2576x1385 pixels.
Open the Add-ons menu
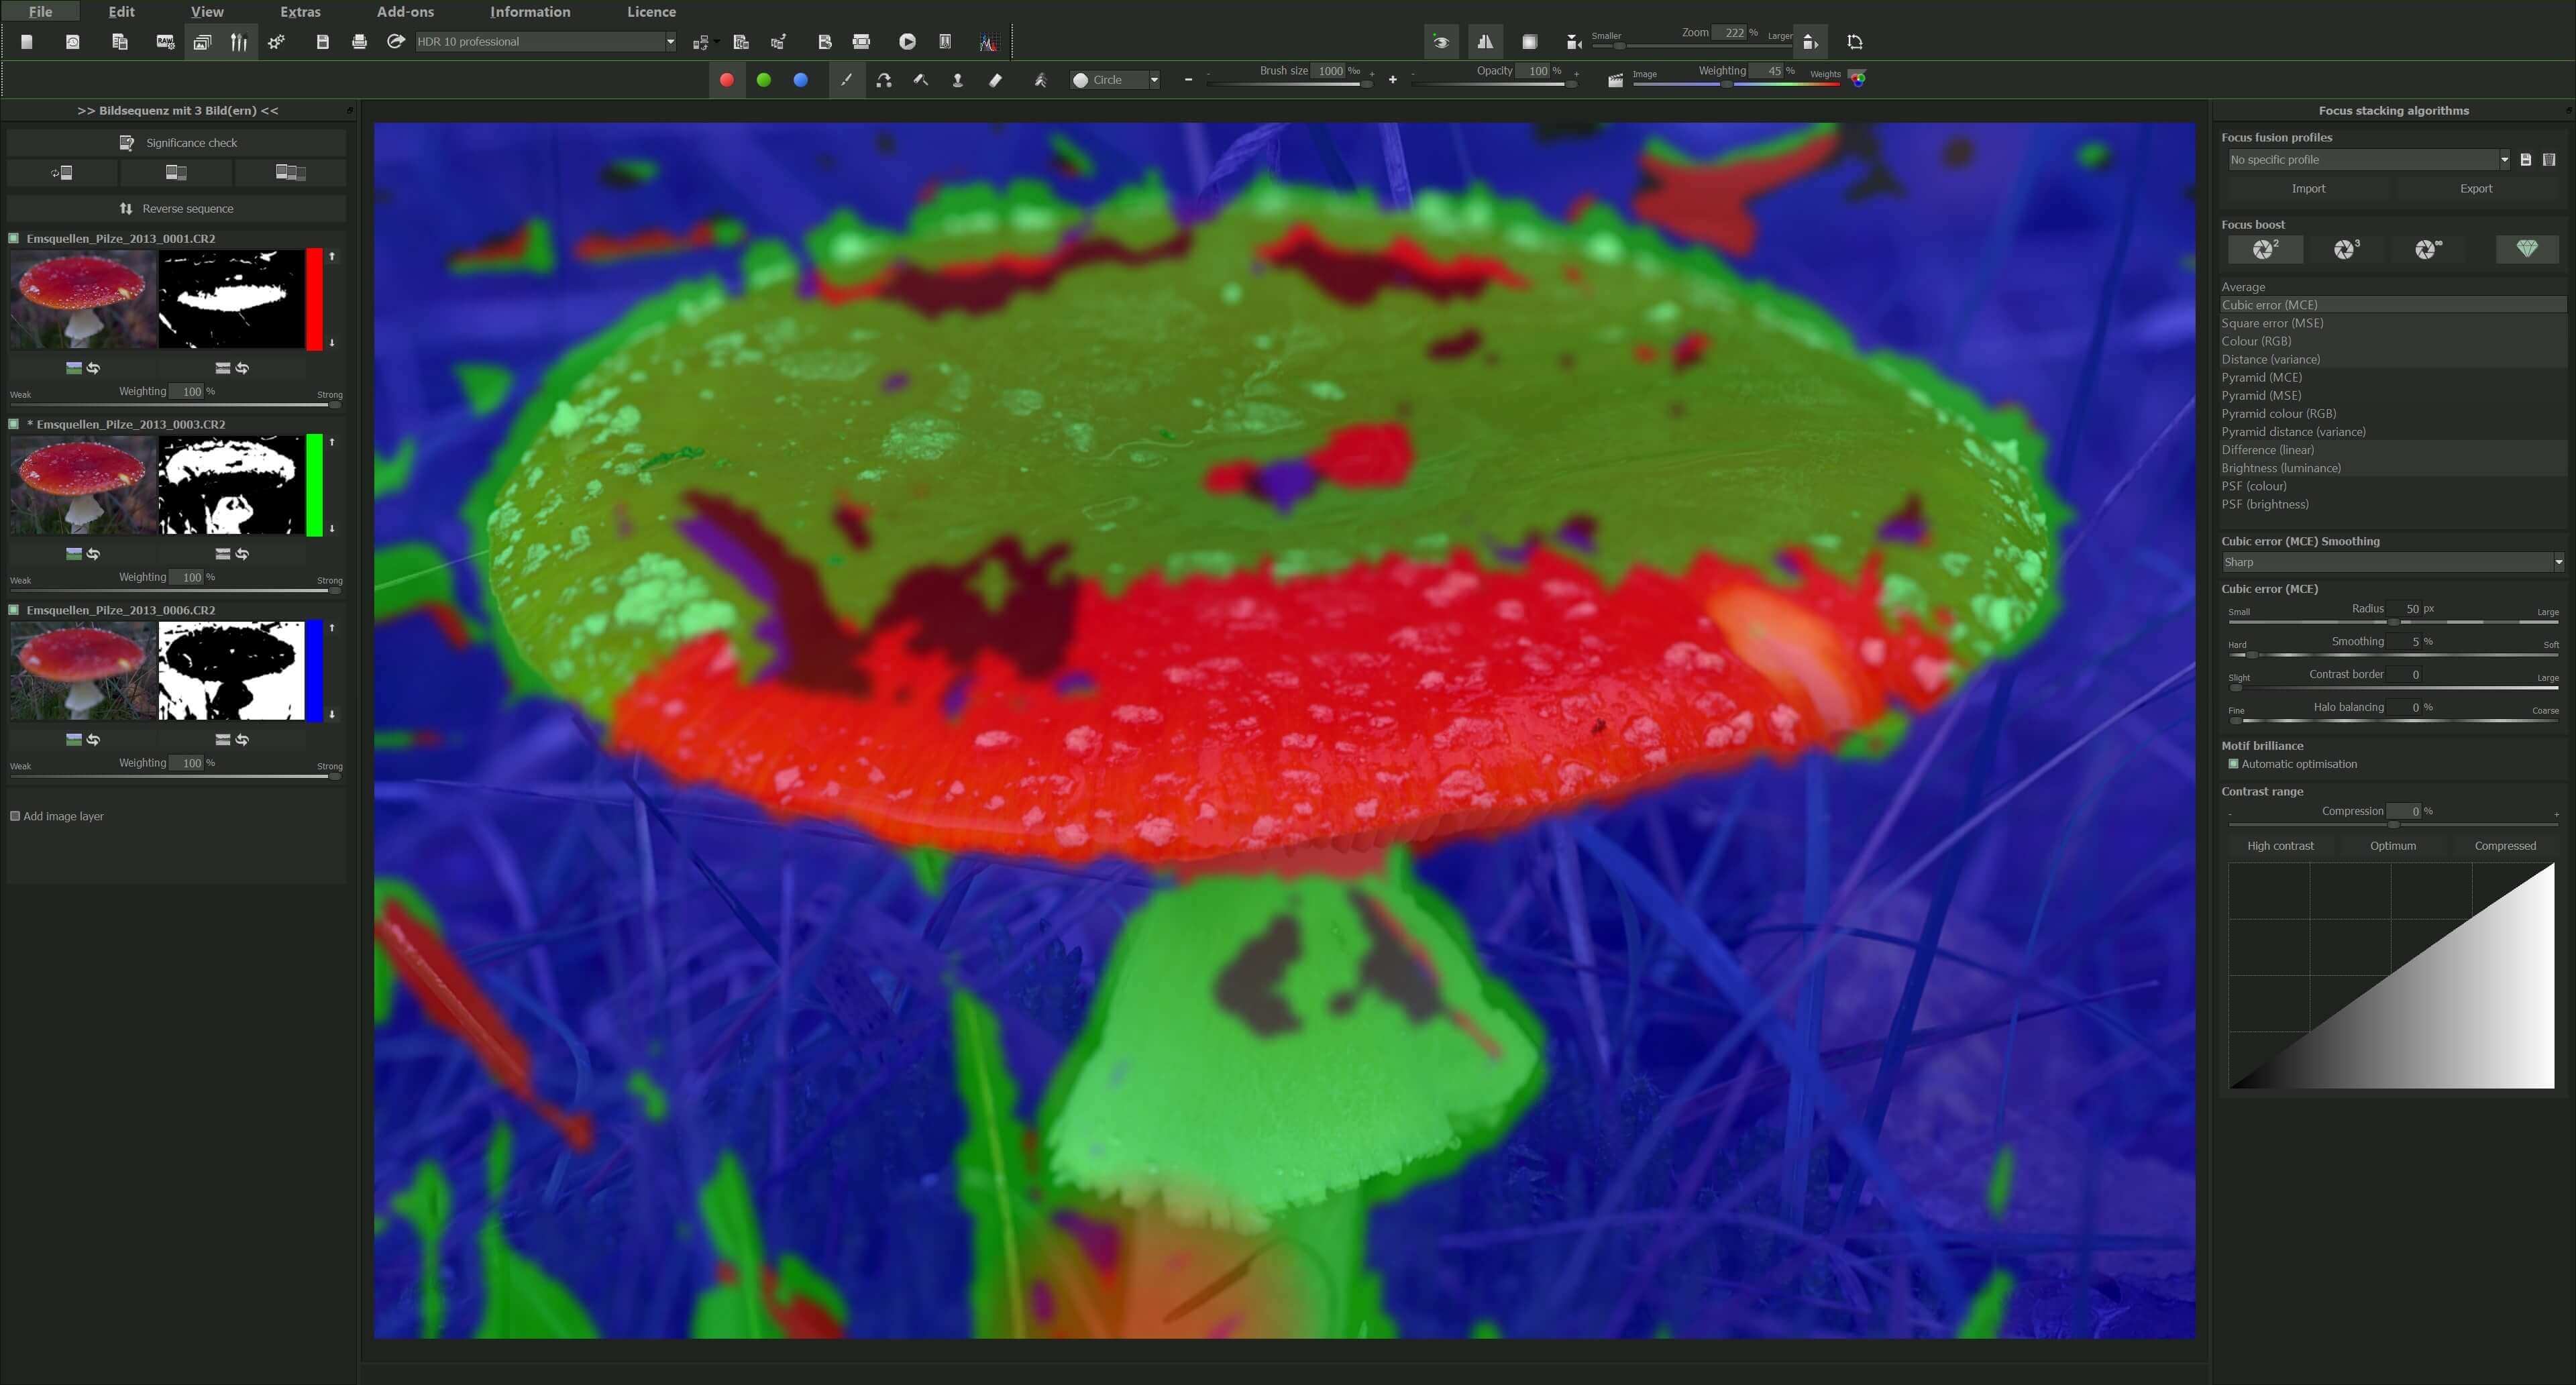(x=405, y=12)
